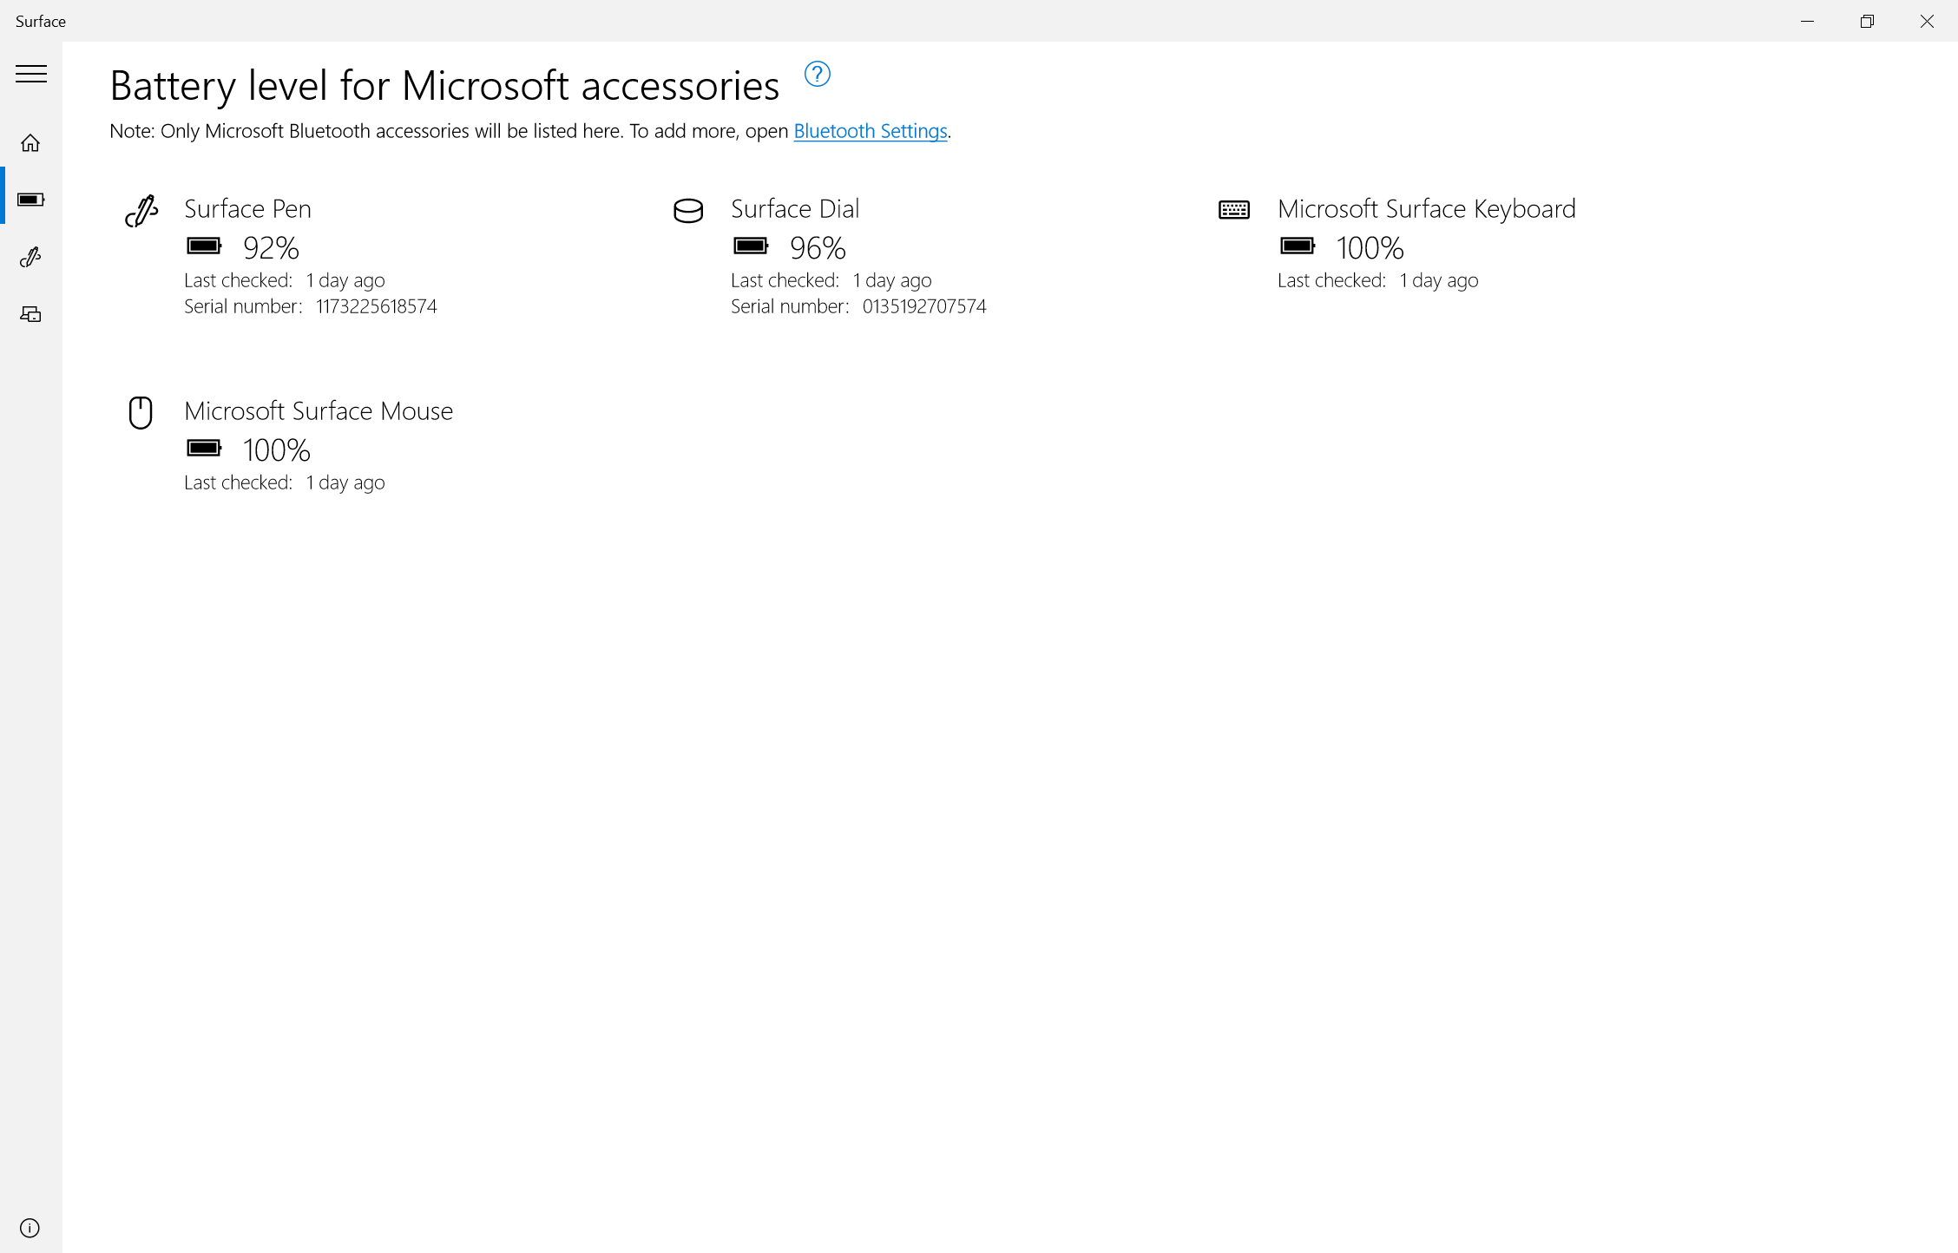Open Bluetooth Settings link
Image resolution: width=1958 pixels, height=1253 pixels.
870,131
